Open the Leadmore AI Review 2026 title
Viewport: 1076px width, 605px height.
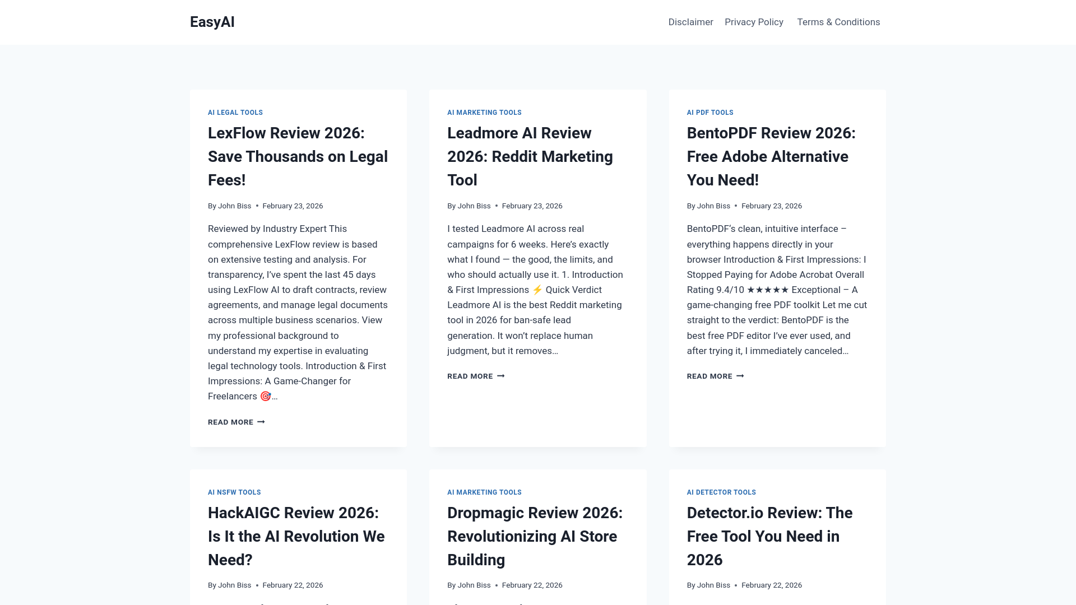pos(530,156)
